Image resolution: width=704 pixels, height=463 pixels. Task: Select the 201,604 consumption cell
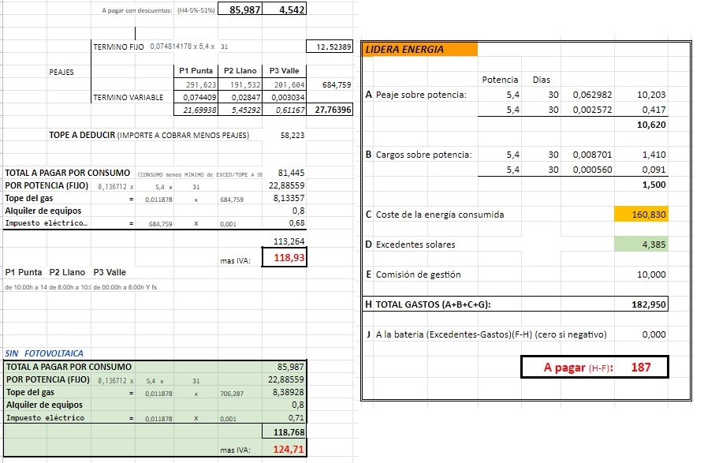pos(285,84)
